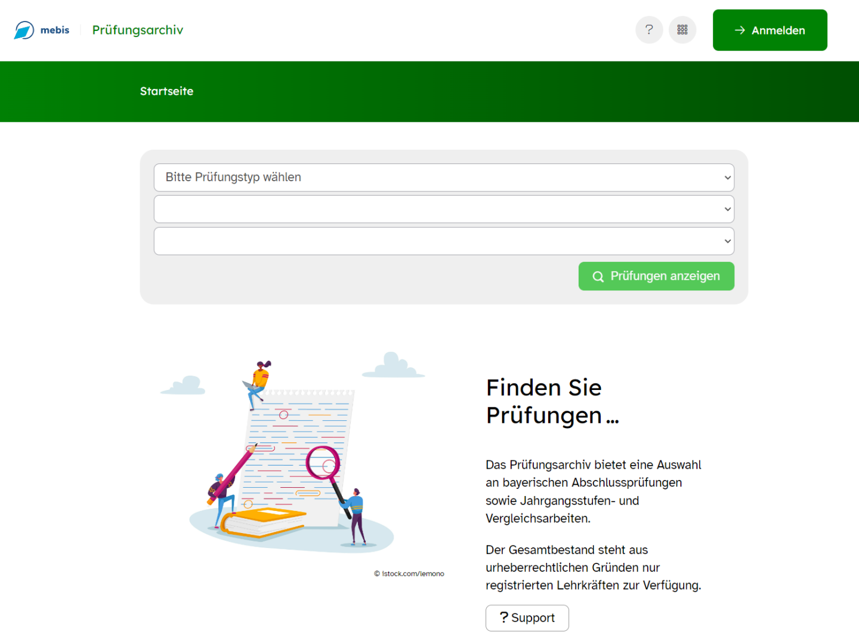Click the exam illustration image
859x638 pixels.
point(292,453)
